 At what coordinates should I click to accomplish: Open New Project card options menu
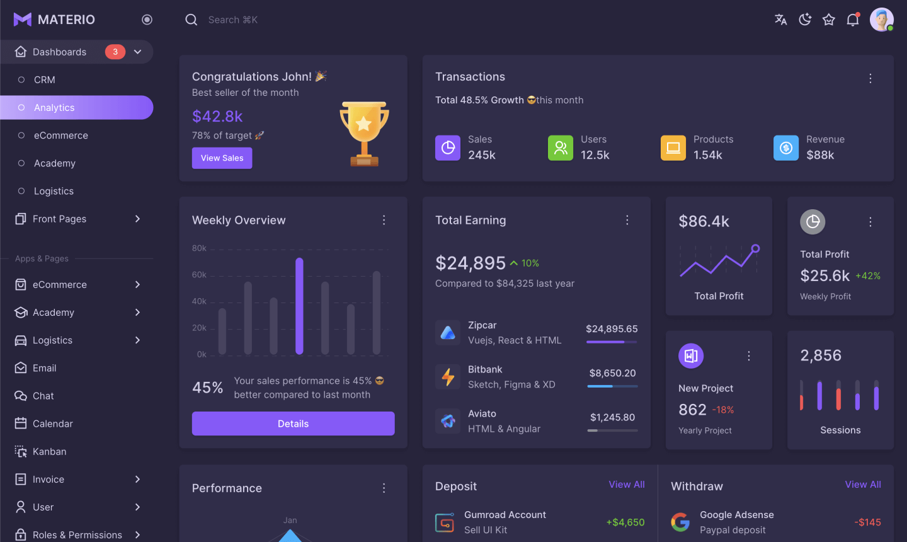tap(749, 356)
